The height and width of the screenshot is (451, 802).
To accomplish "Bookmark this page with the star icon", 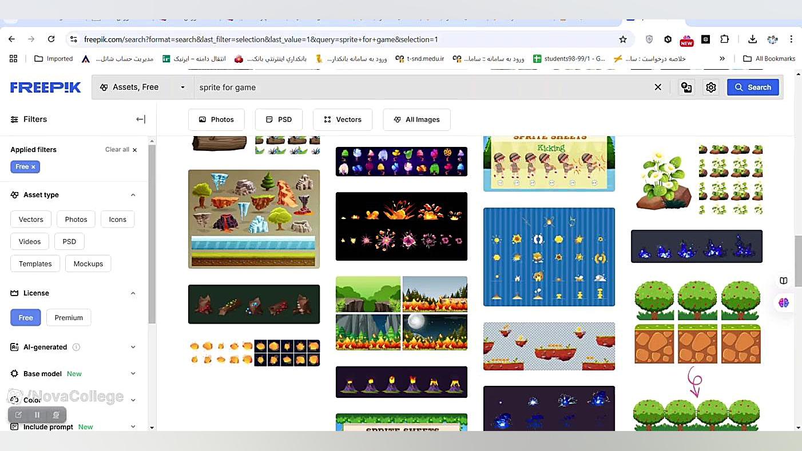I will [x=623, y=39].
